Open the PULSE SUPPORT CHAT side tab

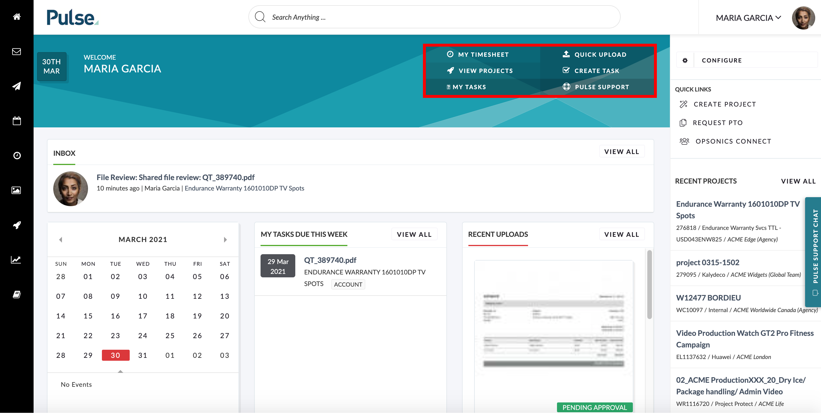813,252
